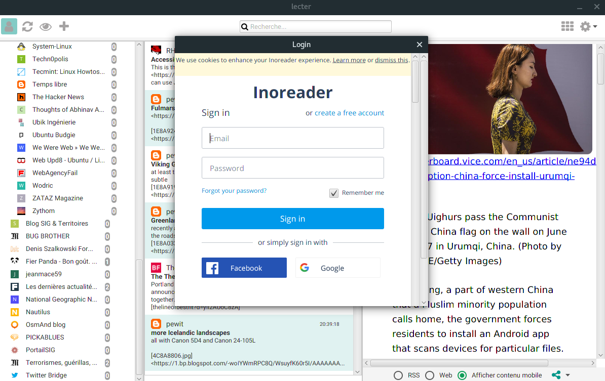Focus the Recherche search field

click(x=316, y=27)
